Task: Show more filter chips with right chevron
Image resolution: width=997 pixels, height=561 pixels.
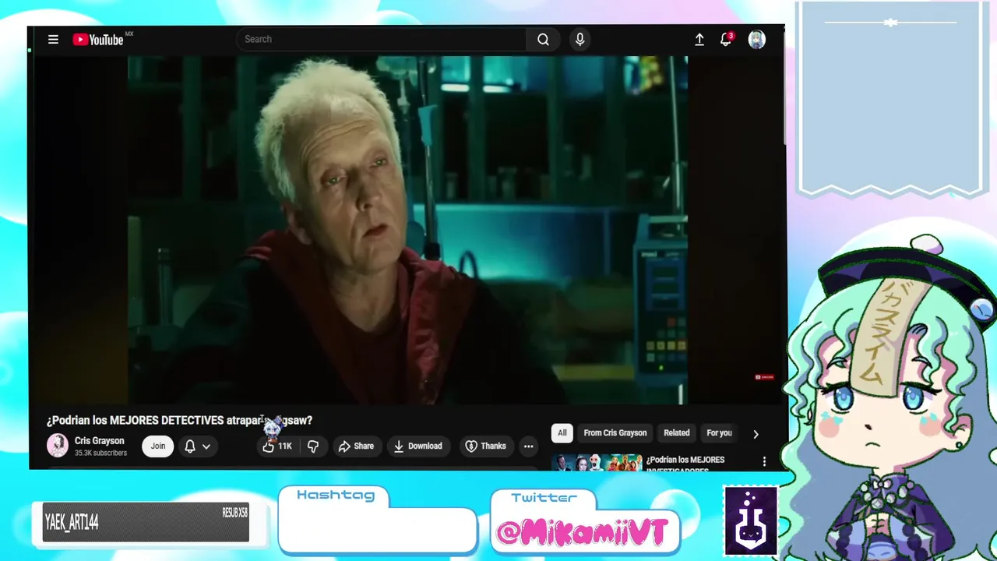Action: [x=756, y=434]
